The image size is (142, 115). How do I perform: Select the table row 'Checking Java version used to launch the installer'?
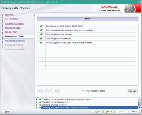point(86,43)
